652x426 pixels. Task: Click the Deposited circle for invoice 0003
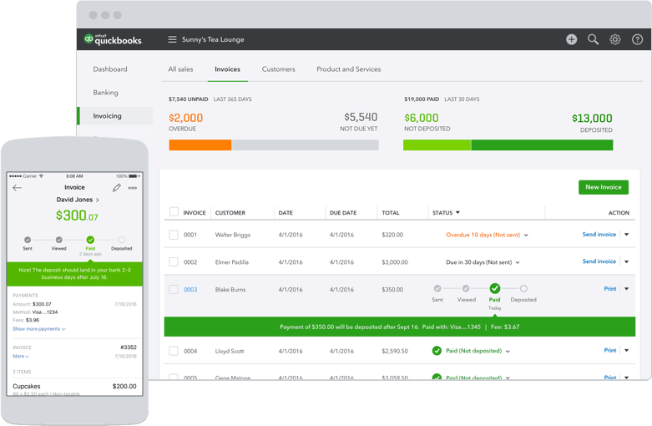coord(523,288)
